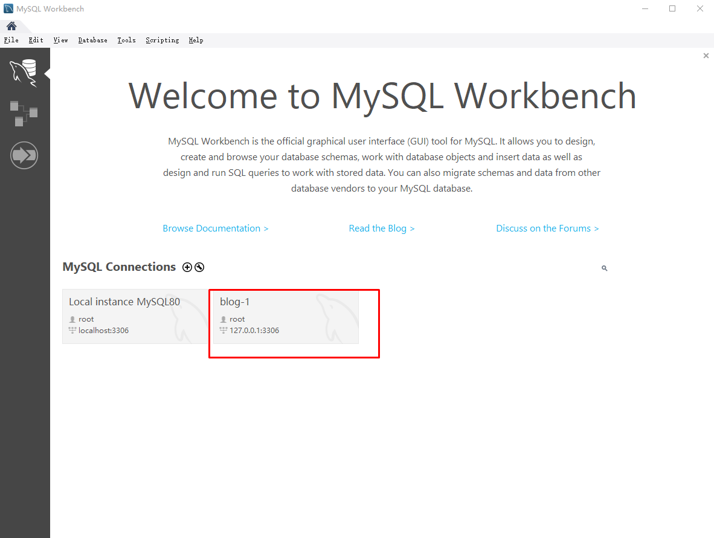
Task: Open the Scripting menu
Action: tap(162, 40)
